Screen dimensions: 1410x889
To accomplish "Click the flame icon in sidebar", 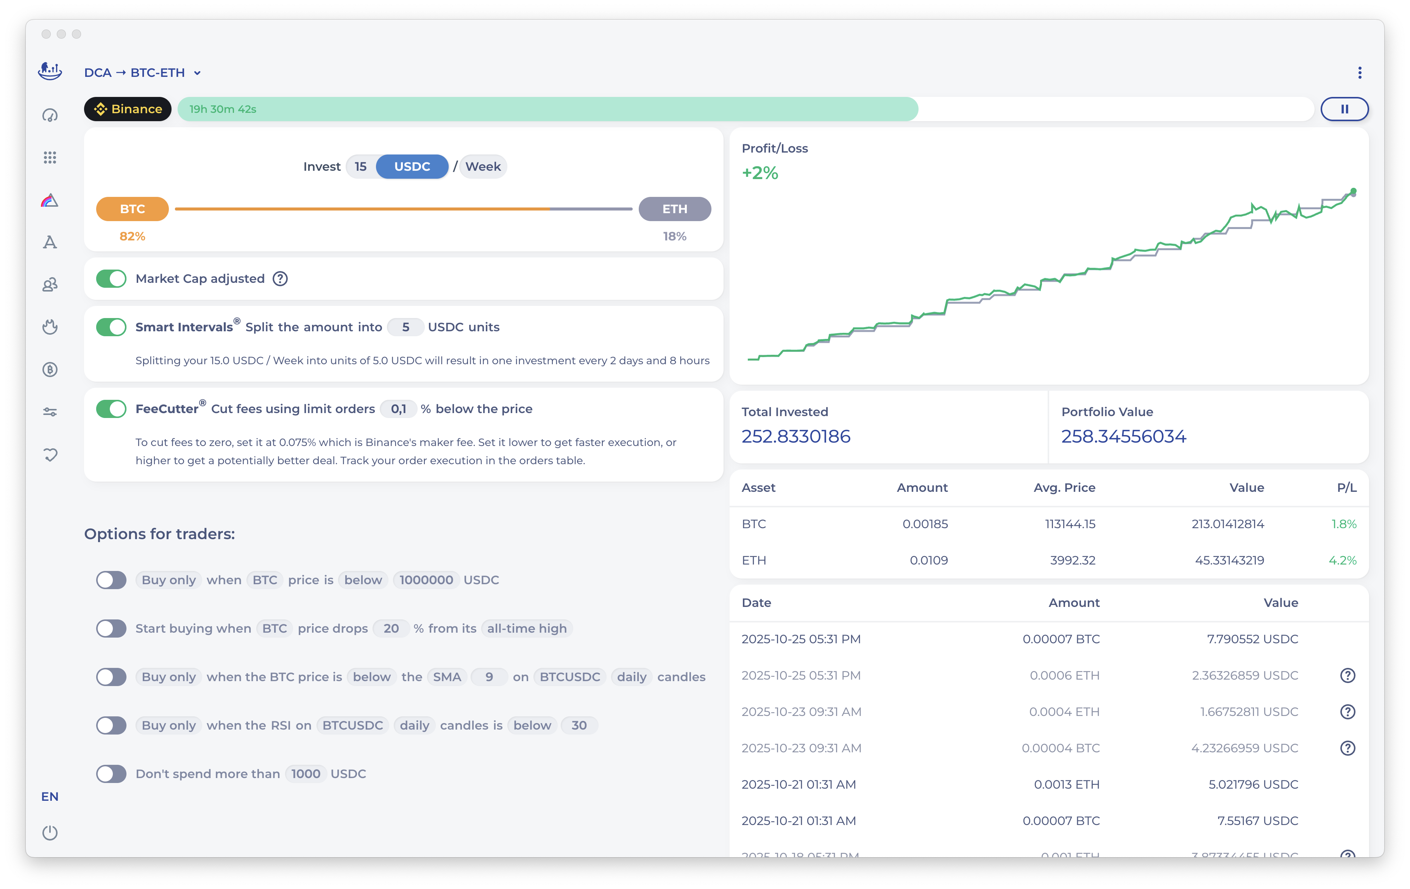I will coord(50,327).
